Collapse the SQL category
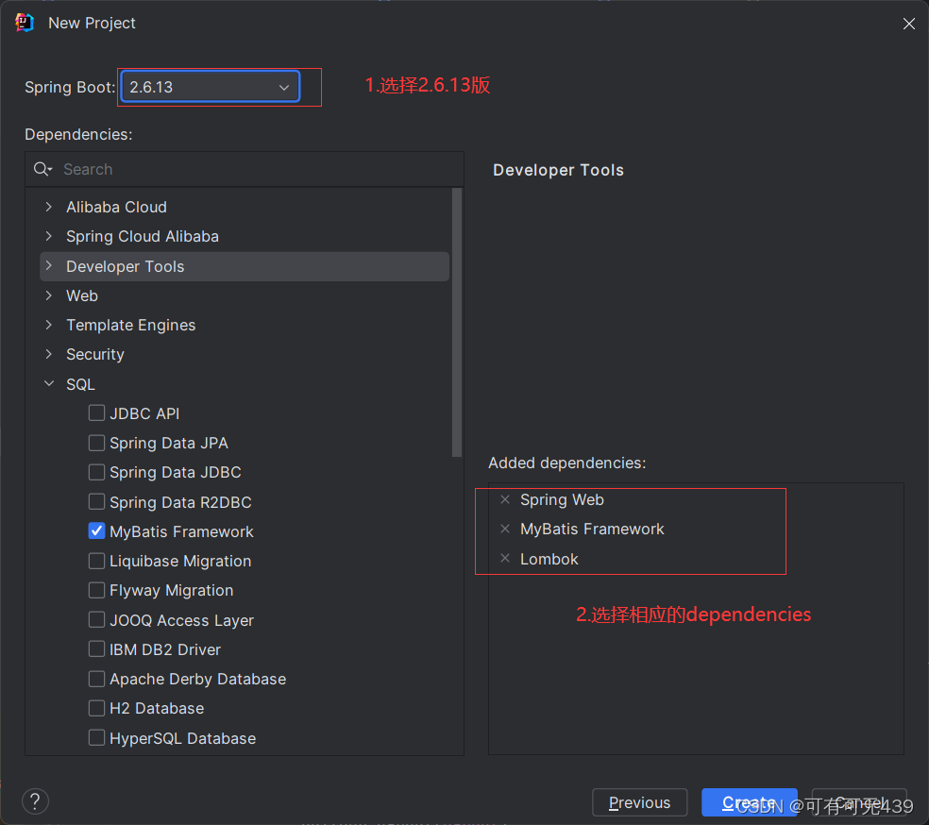Screen dimensions: 929x825 [x=49, y=384]
